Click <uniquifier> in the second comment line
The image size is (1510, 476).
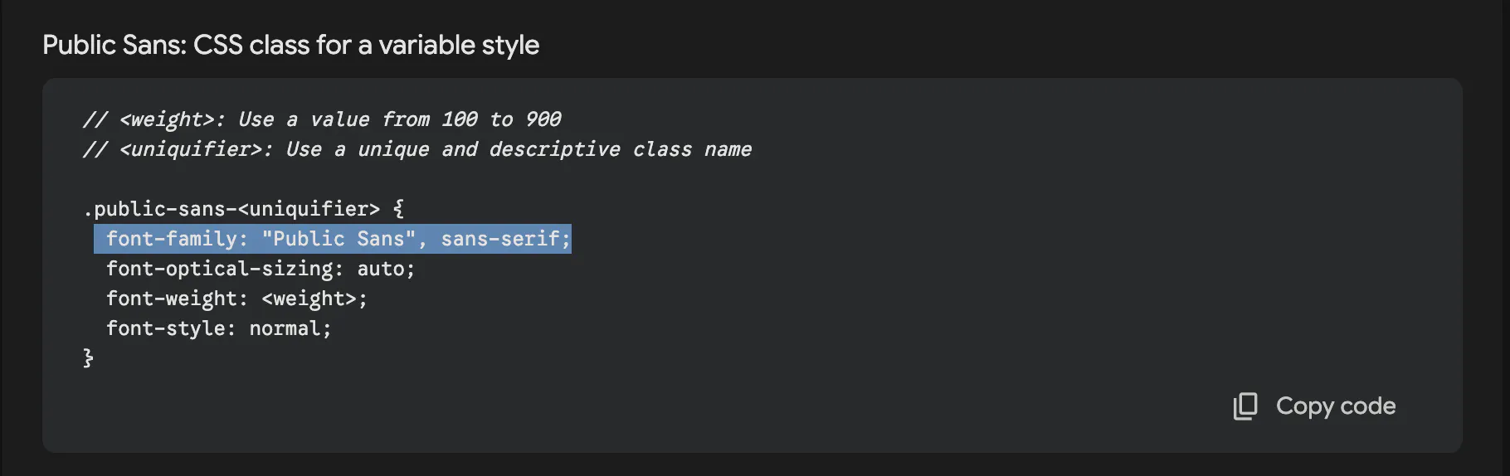(x=191, y=149)
